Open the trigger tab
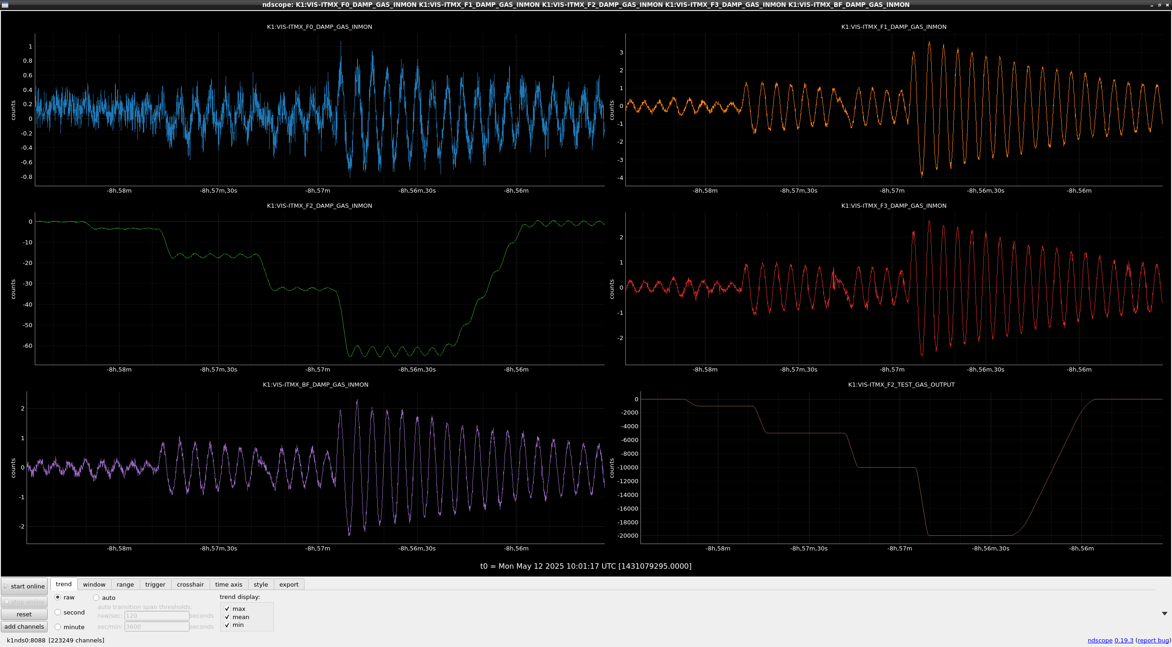The height and width of the screenshot is (647, 1172). (x=155, y=584)
